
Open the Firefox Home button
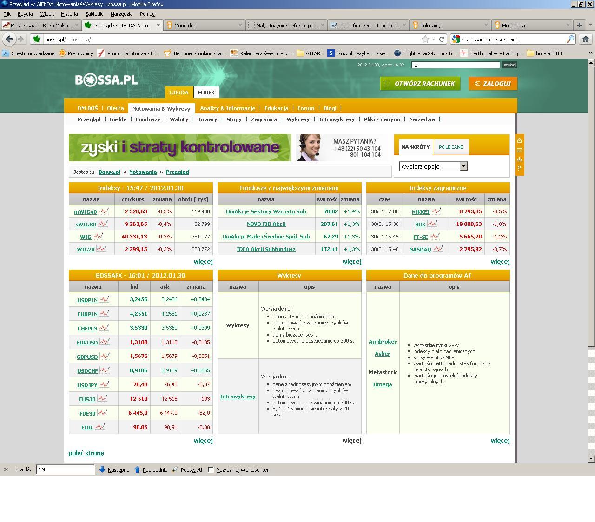click(586, 39)
